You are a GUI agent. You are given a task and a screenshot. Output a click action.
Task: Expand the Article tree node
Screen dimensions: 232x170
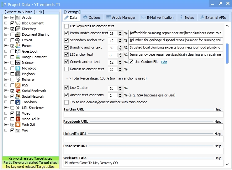coord(6,18)
